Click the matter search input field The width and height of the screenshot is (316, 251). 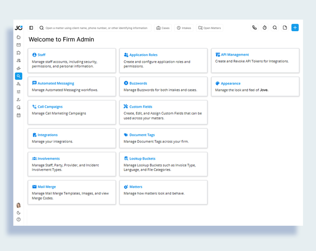[x=96, y=28]
